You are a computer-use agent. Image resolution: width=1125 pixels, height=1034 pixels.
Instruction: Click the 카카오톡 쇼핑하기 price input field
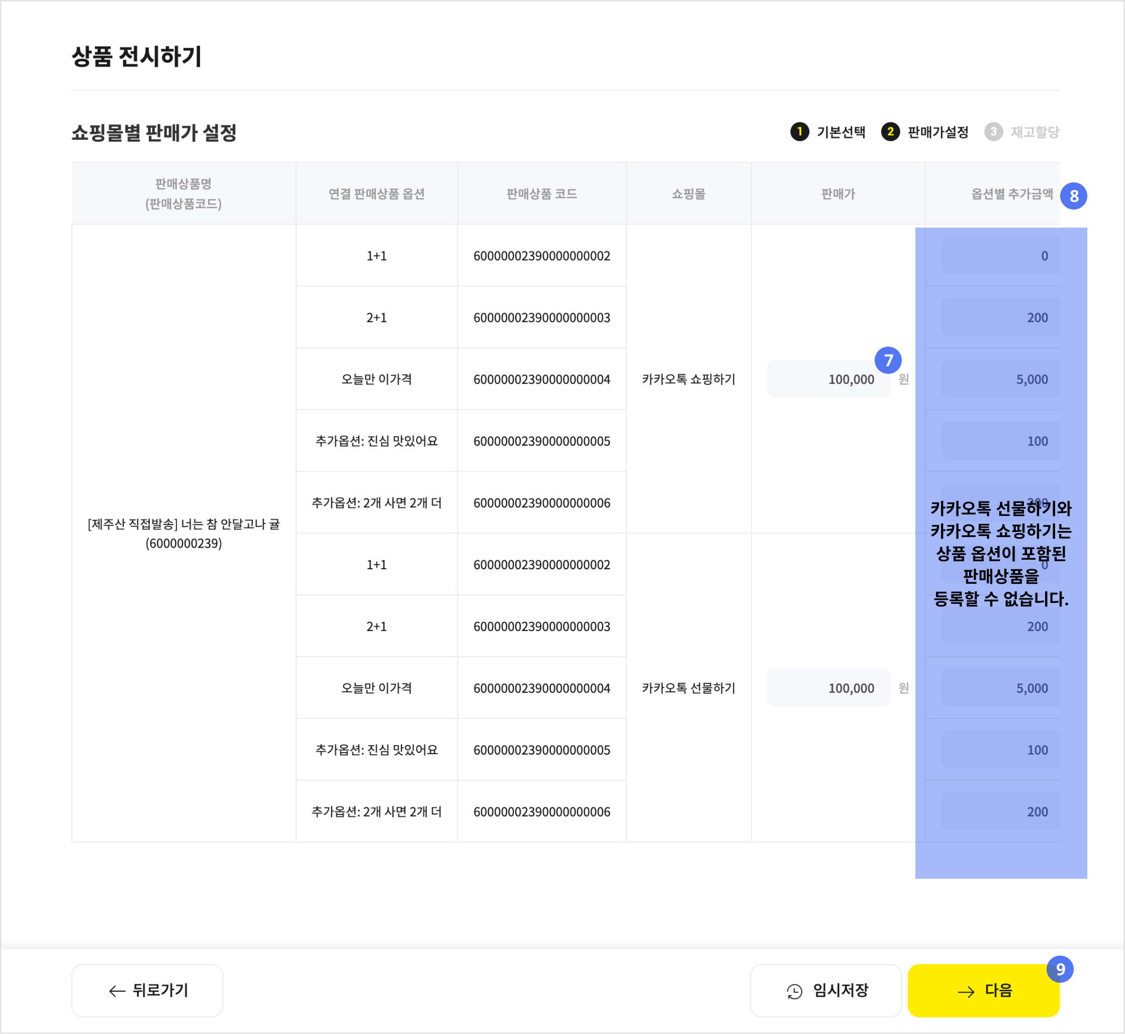(828, 379)
